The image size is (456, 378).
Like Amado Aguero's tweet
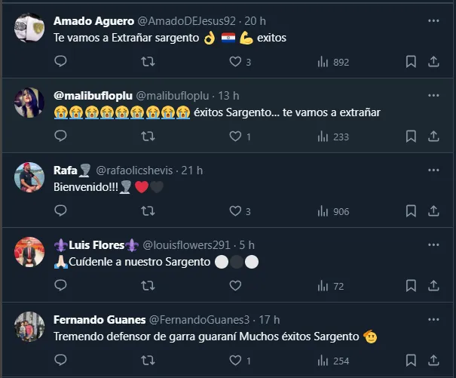(235, 62)
